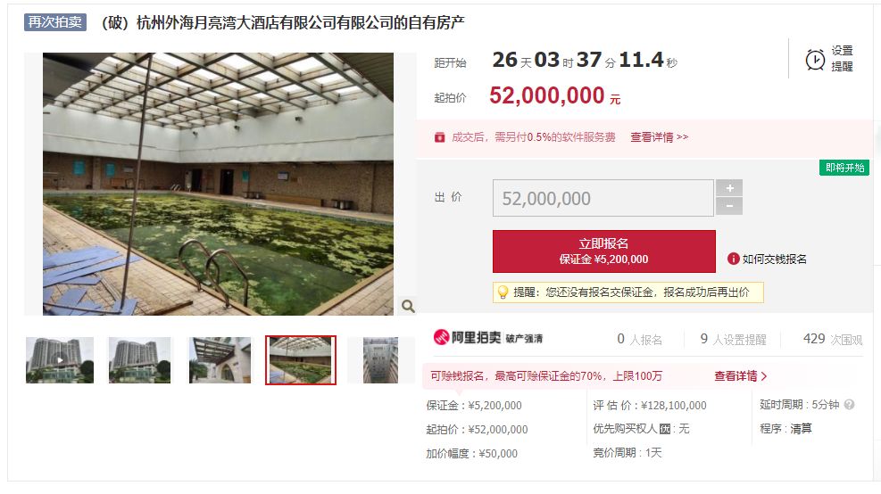Click the help icon next to 延时周期

pos(849,404)
